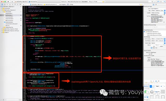This screenshot has width=166, height=101.
Task: Expand the Products folder
Action: 2,33
